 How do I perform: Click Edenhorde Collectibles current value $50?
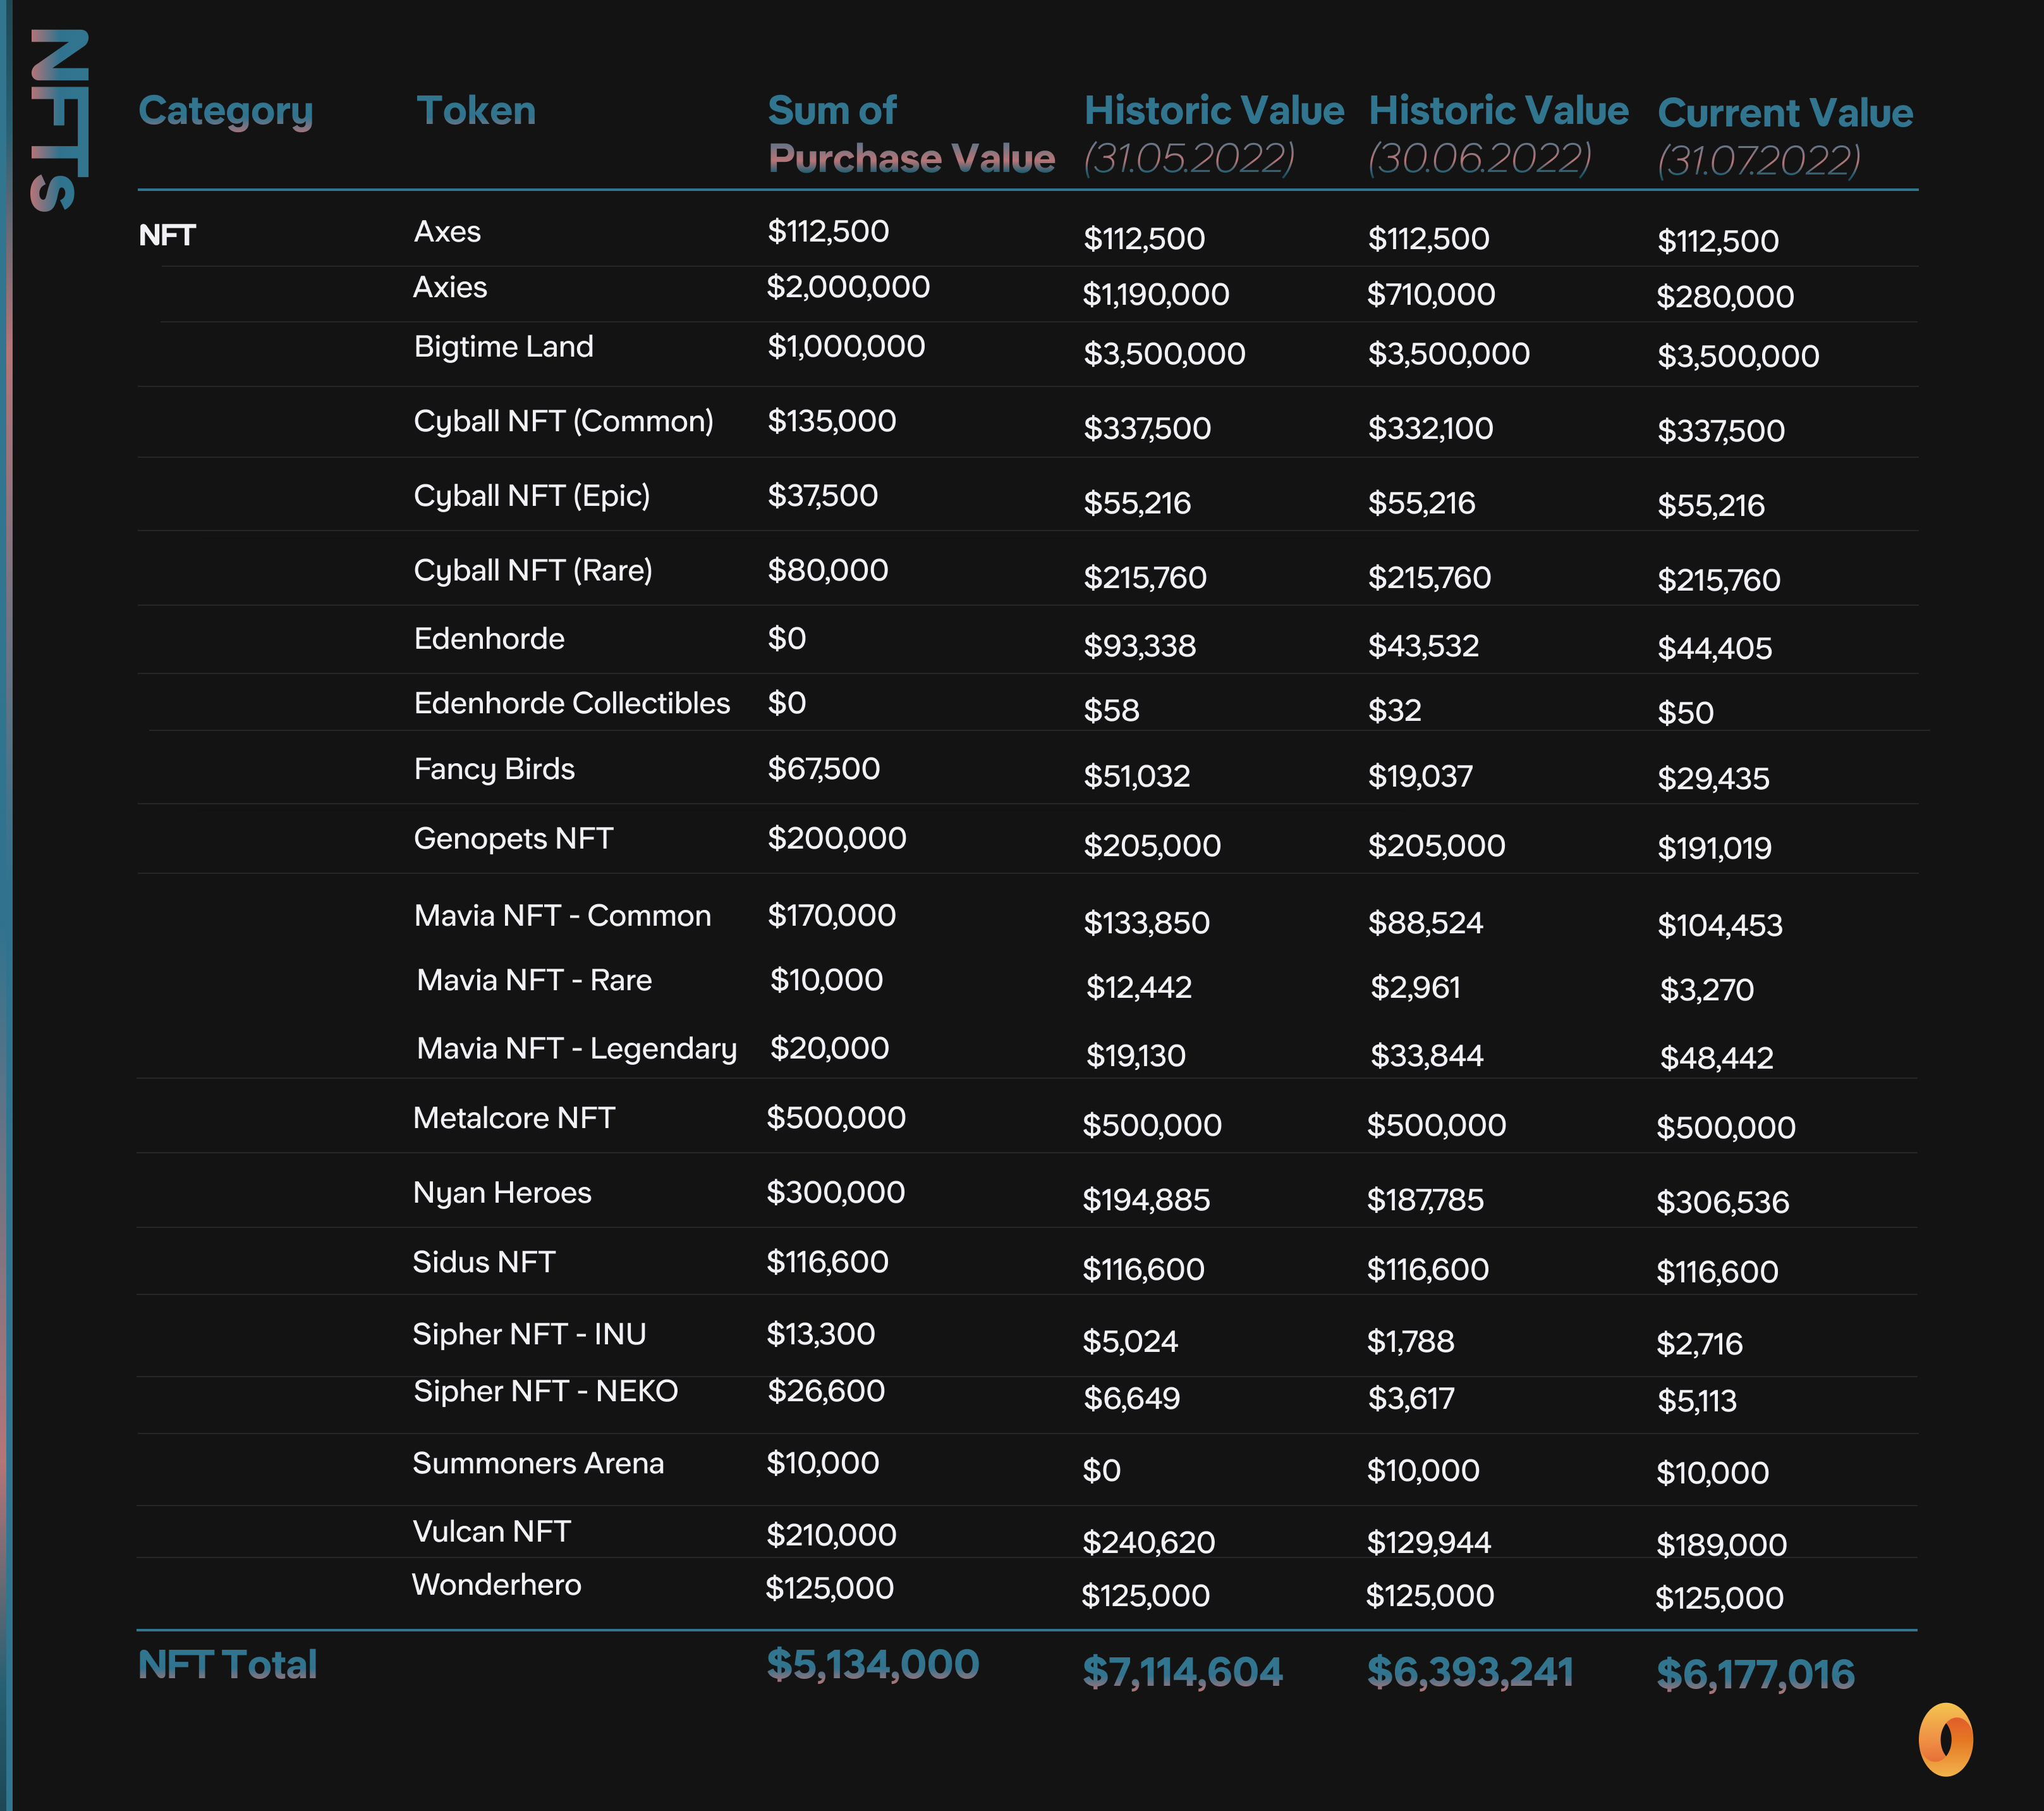pyautogui.click(x=1685, y=713)
